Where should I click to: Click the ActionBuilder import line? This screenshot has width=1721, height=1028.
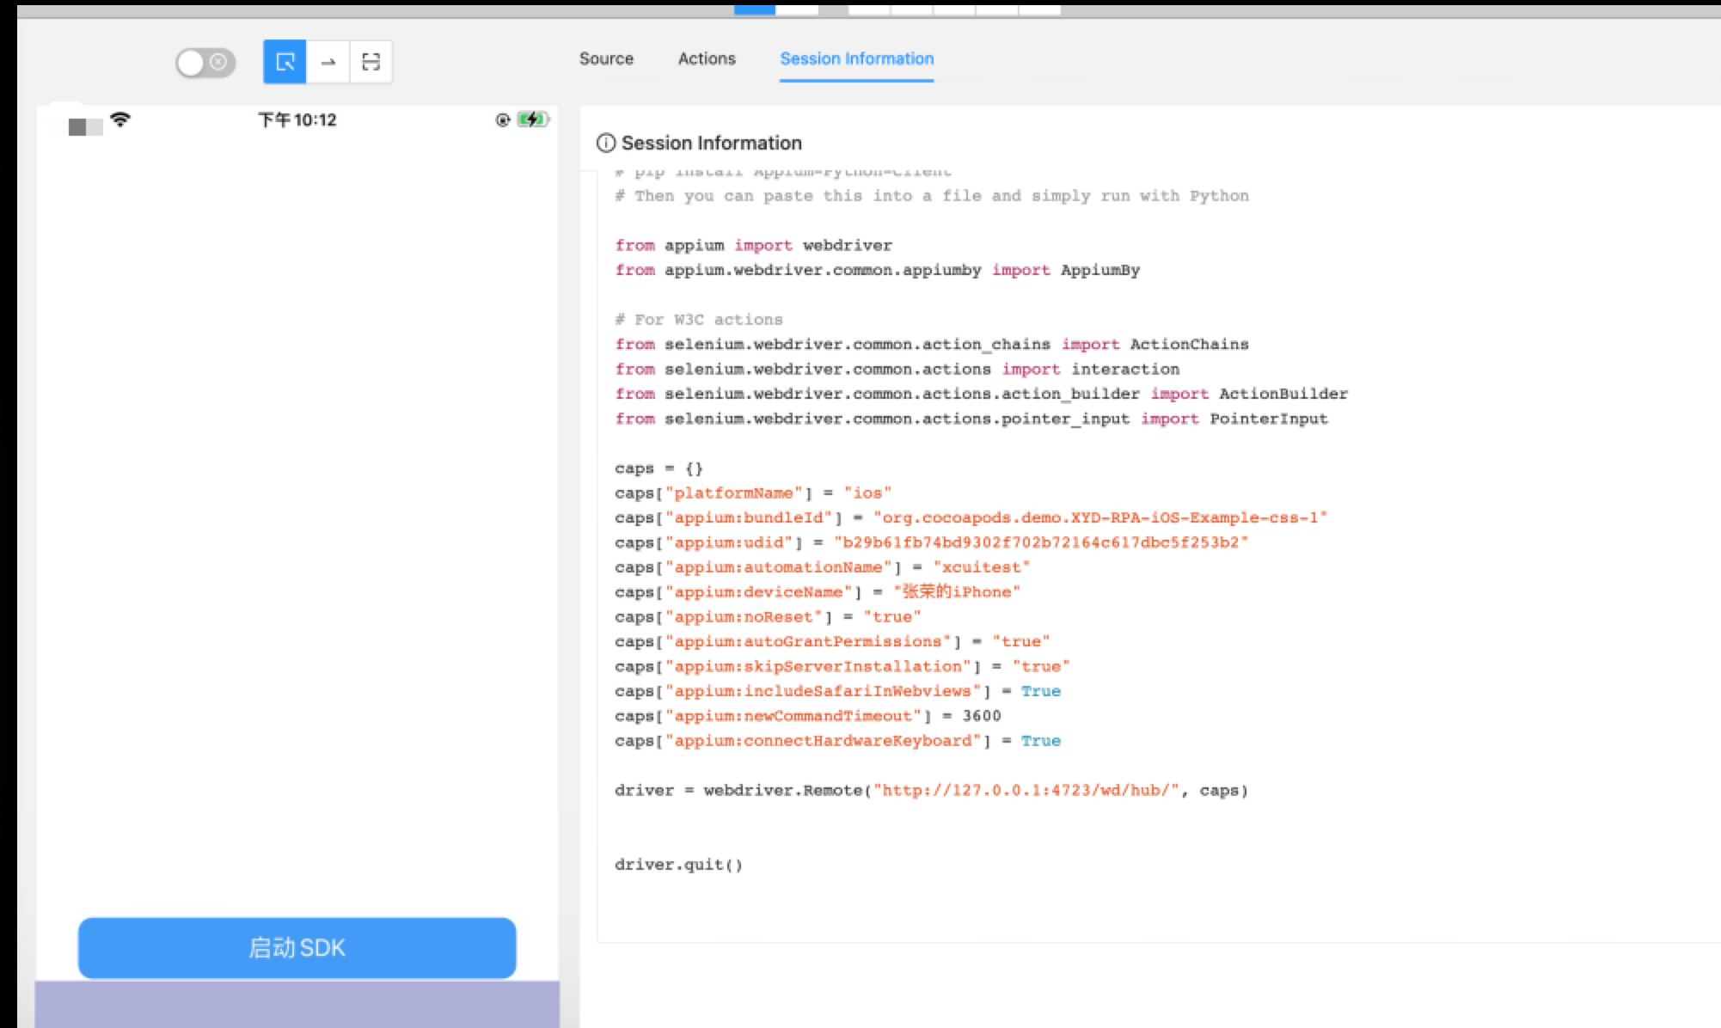click(x=981, y=394)
